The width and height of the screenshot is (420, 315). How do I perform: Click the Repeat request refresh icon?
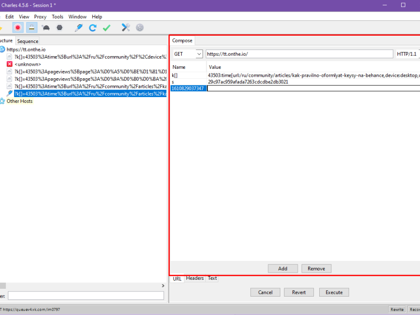pyautogui.click(x=93, y=28)
